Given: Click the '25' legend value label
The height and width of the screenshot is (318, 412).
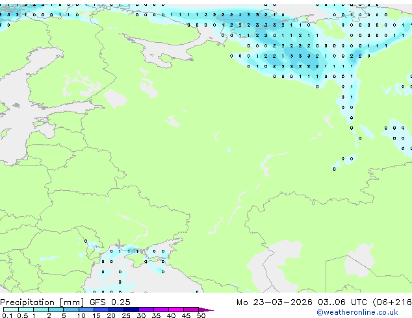Looking at the screenshot, I should click(126, 315).
